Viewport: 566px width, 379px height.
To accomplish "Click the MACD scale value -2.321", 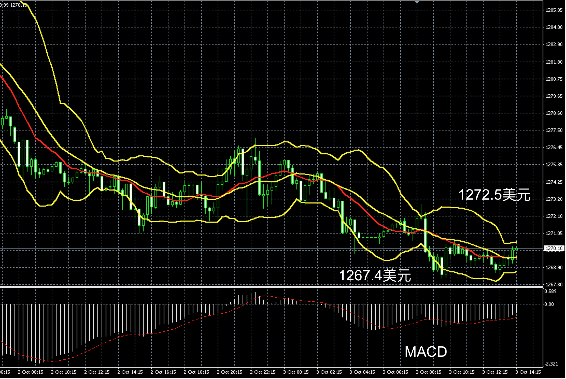I will click(551, 364).
